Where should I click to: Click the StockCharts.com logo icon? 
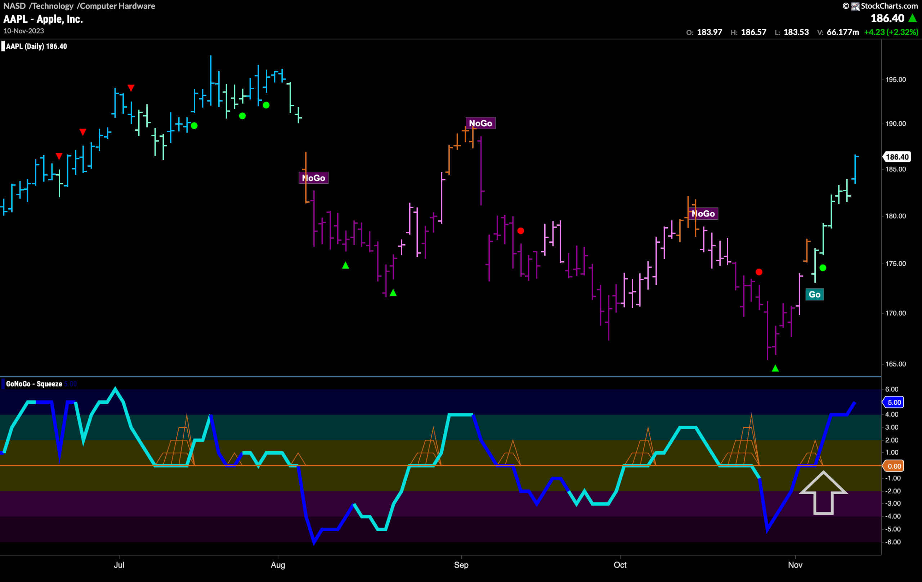(x=855, y=6)
